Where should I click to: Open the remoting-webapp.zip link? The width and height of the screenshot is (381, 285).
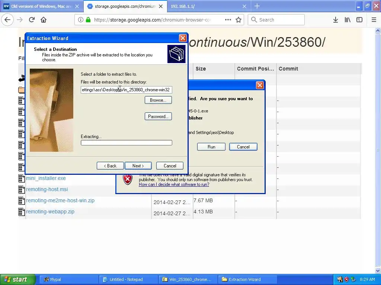(x=50, y=212)
